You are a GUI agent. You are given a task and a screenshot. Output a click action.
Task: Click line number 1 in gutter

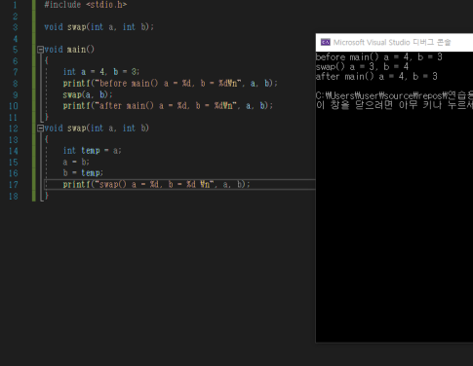pyautogui.click(x=15, y=5)
